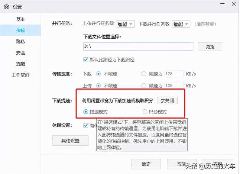Image resolution: width=240 pixels, height=174 pixels.
Task: Toggle 默认此路径为下载路径 checkbox
Action: point(86,59)
